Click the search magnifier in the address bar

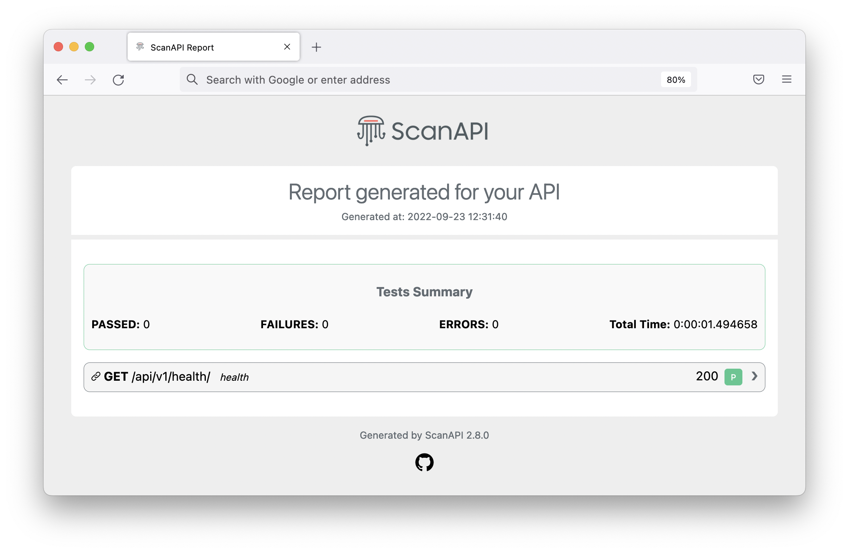click(192, 79)
